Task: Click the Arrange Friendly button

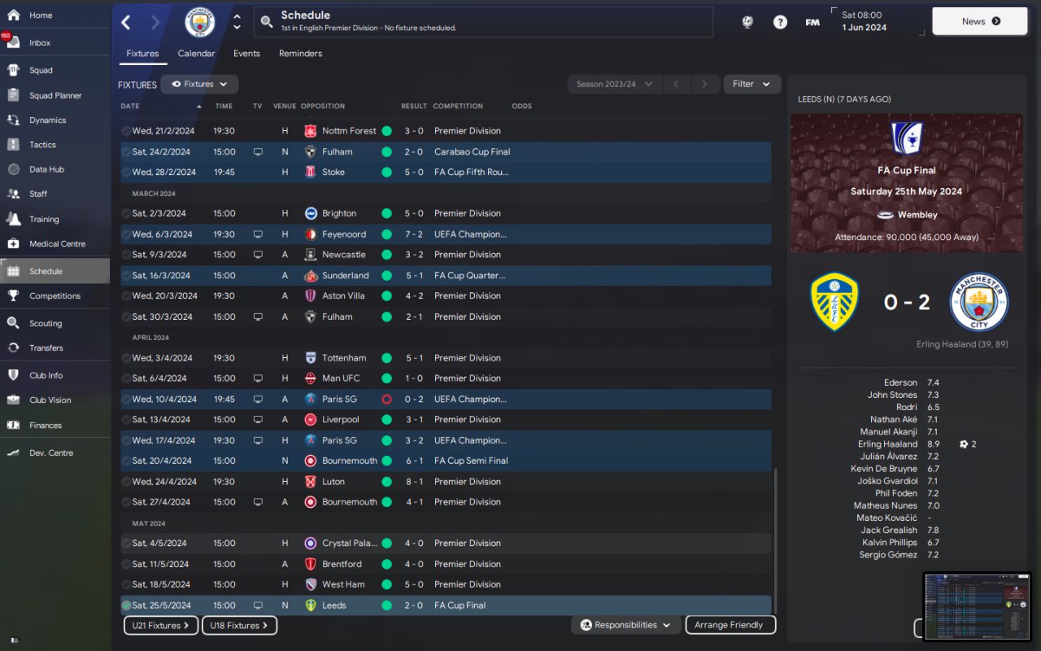Action: point(730,625)
